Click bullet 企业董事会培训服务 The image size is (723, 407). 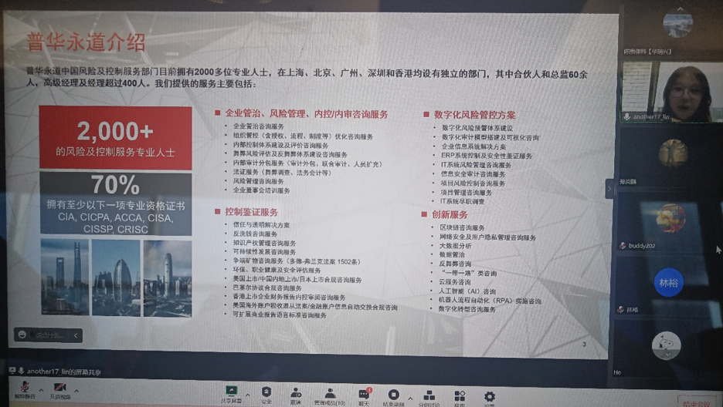pyautogui.click(x=261, y=190)
